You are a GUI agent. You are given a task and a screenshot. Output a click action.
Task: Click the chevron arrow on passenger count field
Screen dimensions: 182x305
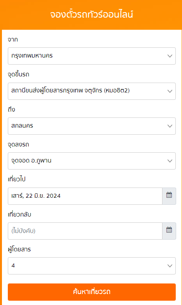pyautogui.click(x=170, y=266)
